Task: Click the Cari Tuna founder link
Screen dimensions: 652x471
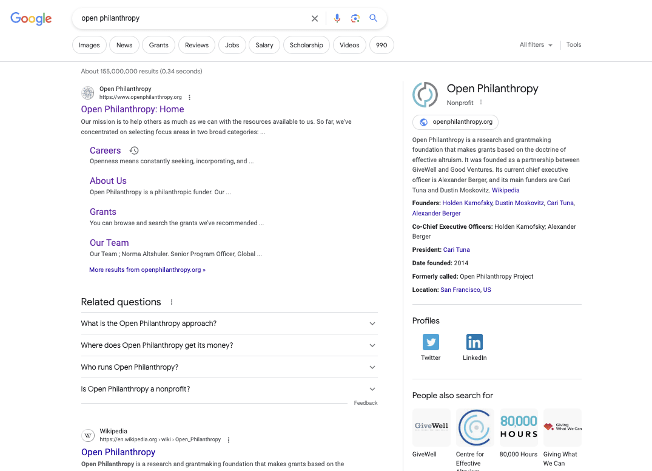Action: pos(560,203)
